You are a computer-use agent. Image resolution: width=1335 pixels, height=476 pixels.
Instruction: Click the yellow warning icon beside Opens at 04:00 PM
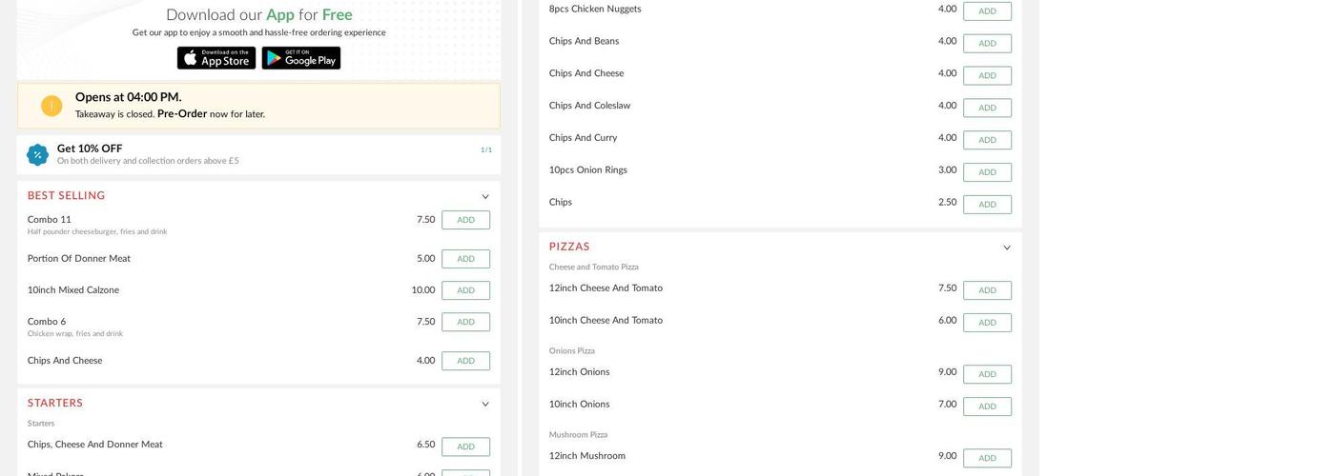(51, 106)
